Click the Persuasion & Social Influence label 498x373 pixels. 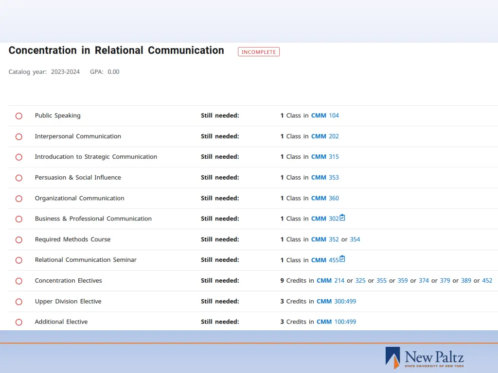78,177
